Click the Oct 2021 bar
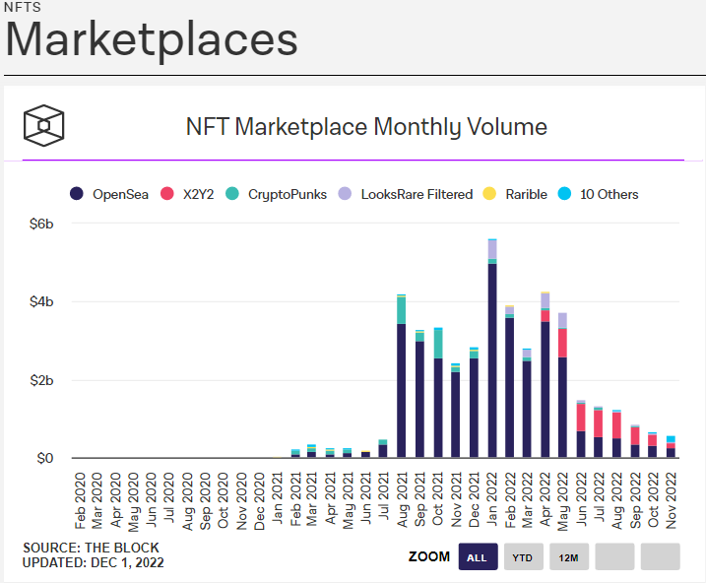Image resolution: width=706 pixels, height=583 pixels. [x=438, y=393]
